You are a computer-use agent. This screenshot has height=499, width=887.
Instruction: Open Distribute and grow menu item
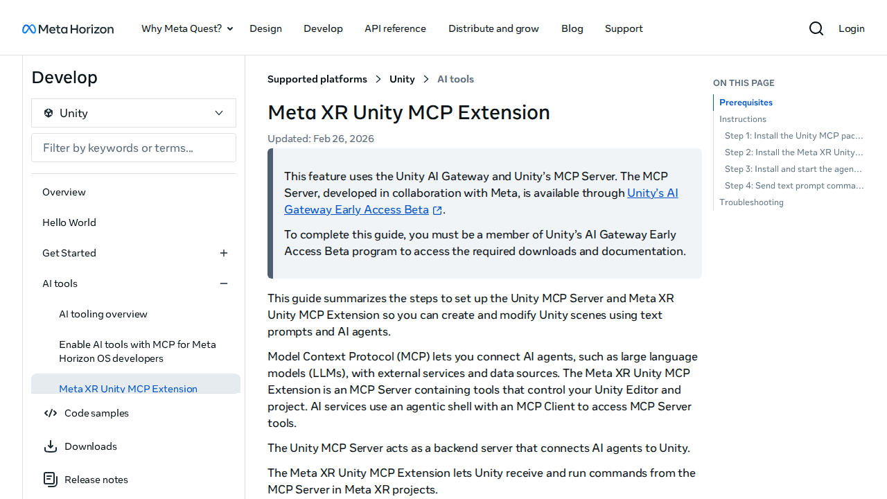pos(493,28)
